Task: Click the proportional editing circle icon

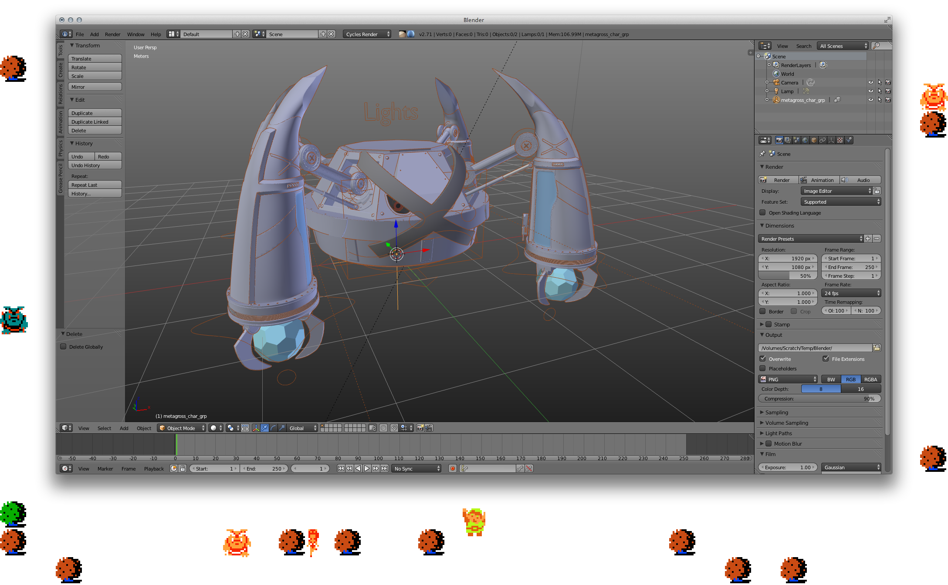Action: click(383, 428)
